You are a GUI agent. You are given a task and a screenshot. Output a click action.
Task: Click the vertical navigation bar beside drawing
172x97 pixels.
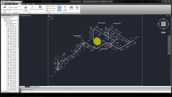pos(169,45)
